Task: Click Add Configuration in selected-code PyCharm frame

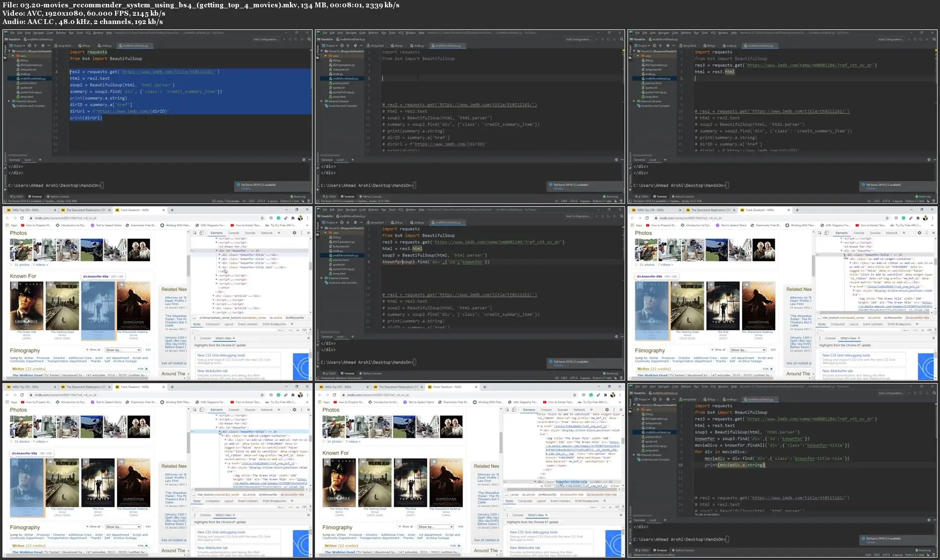Action: (265, 39)
